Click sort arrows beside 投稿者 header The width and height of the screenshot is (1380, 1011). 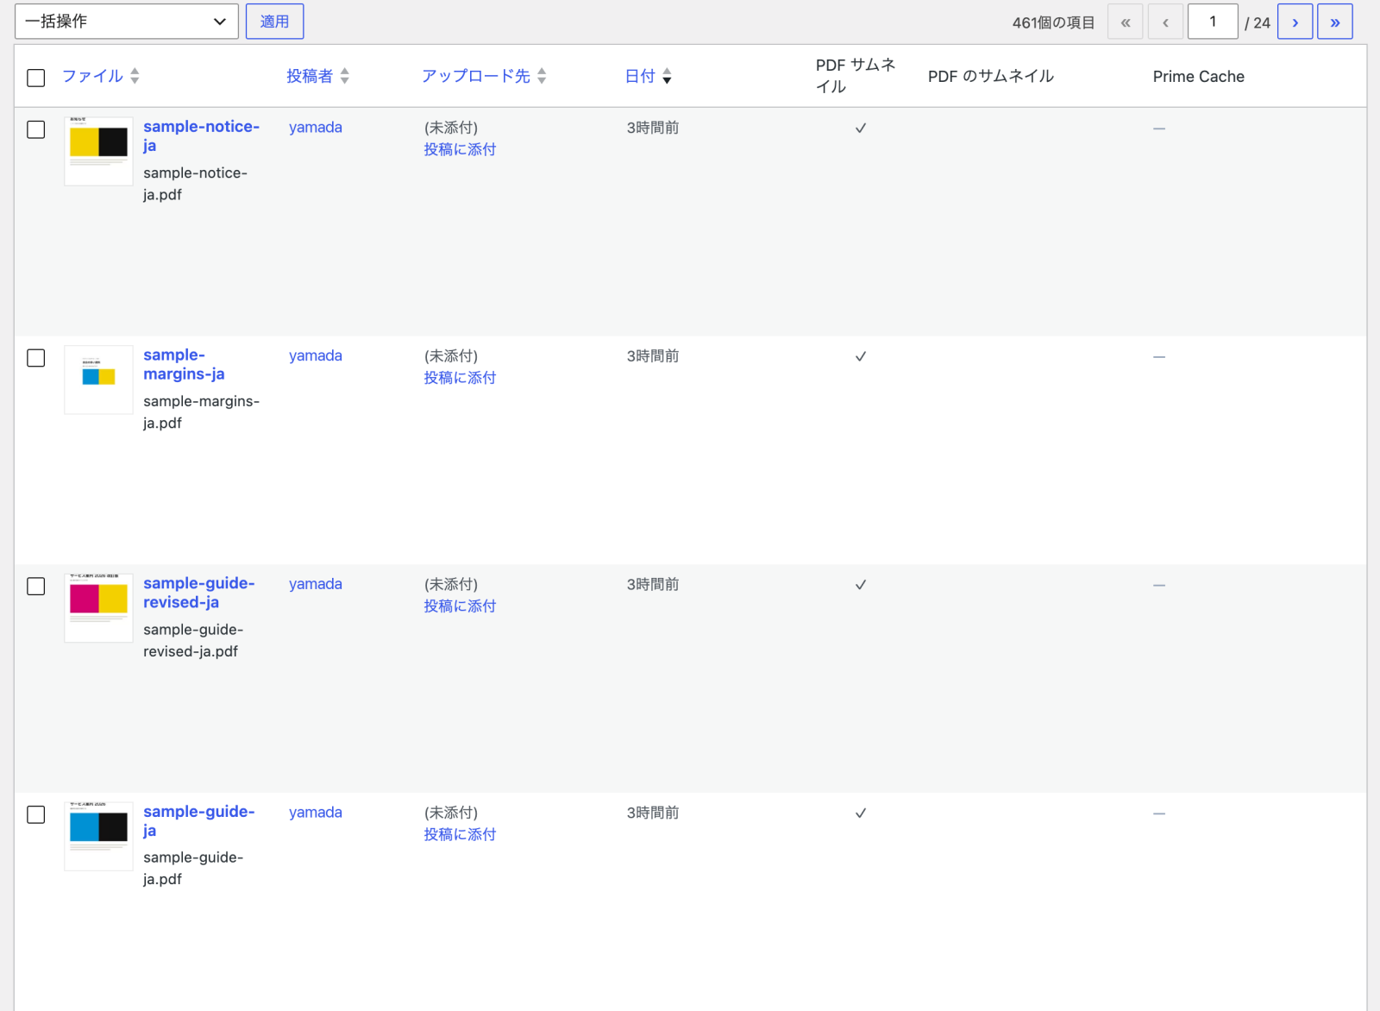pos(344,76)
